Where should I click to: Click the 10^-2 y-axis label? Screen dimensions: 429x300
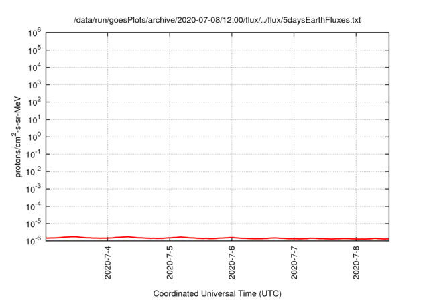click(34, 171)
